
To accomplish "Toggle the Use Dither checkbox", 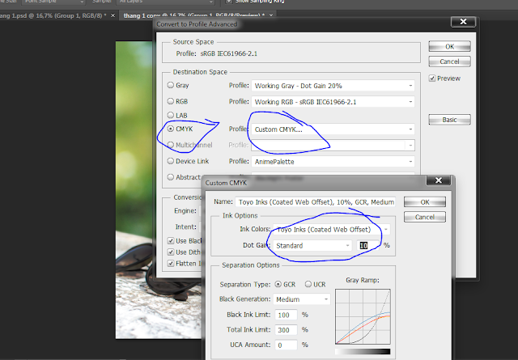I will 171,252.
